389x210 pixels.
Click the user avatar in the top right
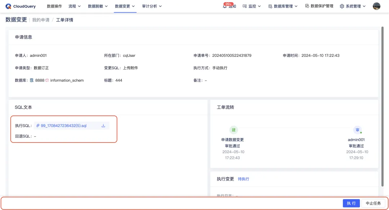(376, 6)
